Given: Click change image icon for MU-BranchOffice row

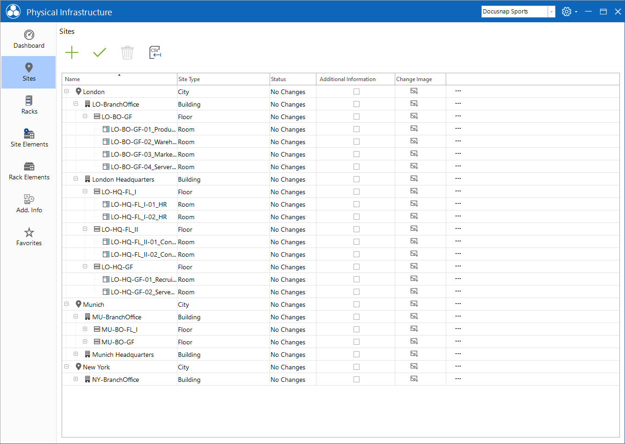Looking at the screenshot, I should click(x=414, y=317).
